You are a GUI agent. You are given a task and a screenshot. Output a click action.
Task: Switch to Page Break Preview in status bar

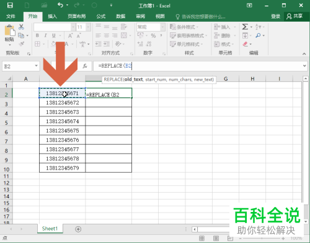230,238
